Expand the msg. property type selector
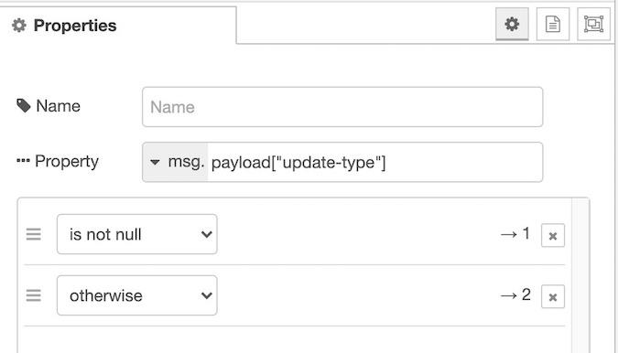618x353 pixels. (x=175, y=162)
